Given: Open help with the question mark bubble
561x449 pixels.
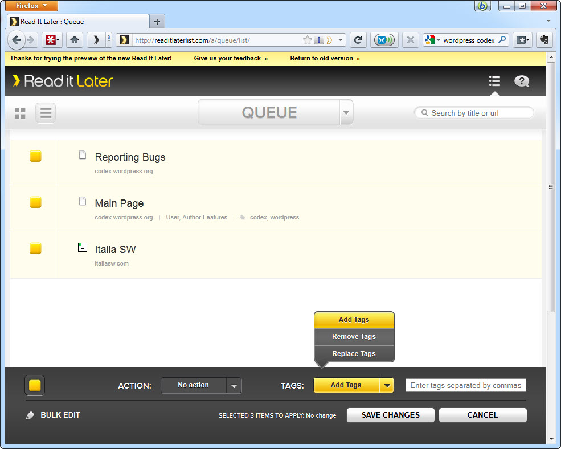Looking at the screenshot, I should 522,81.
